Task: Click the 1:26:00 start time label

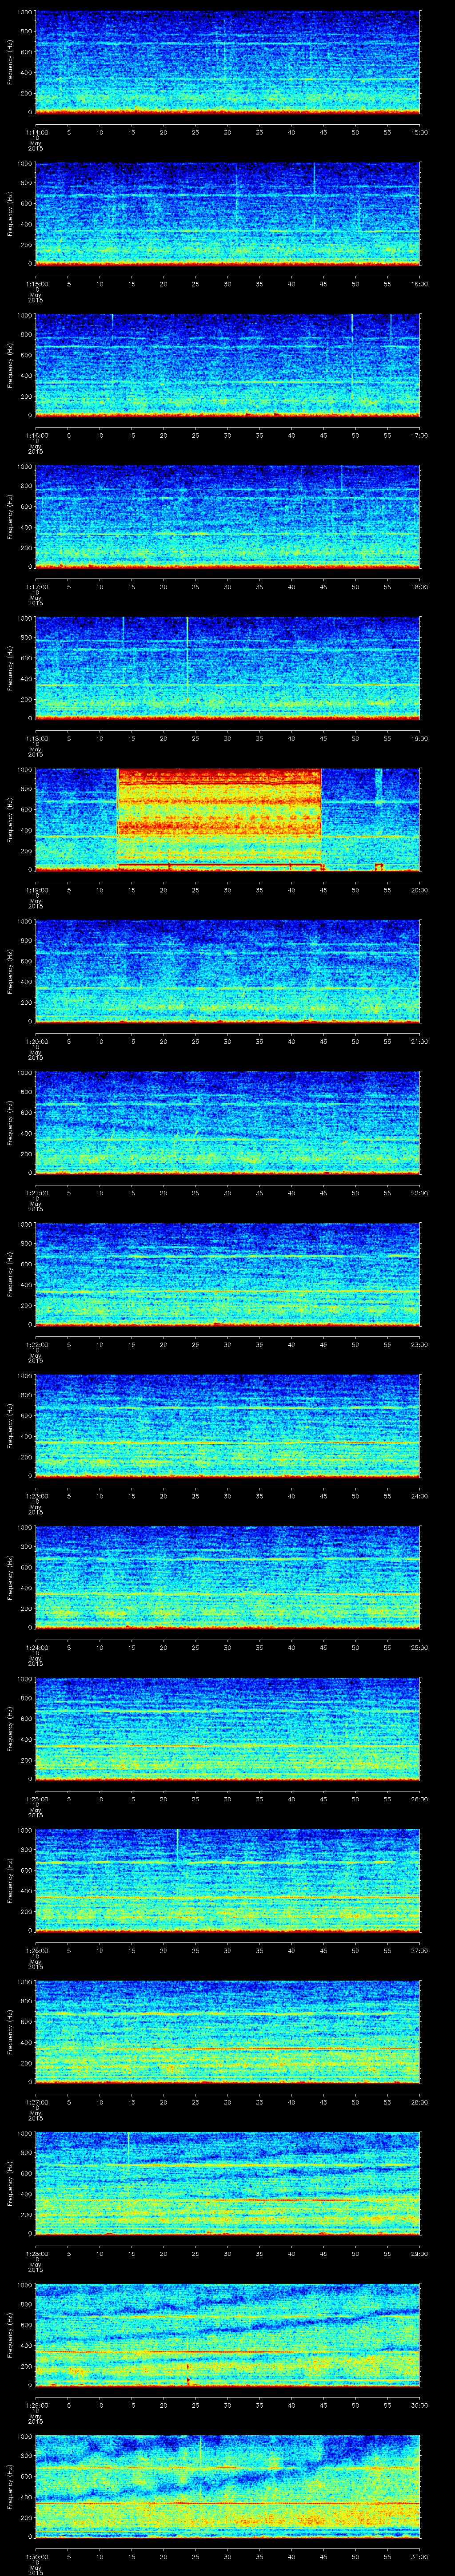Action: pyautogui.click(x=36, y=1950)
